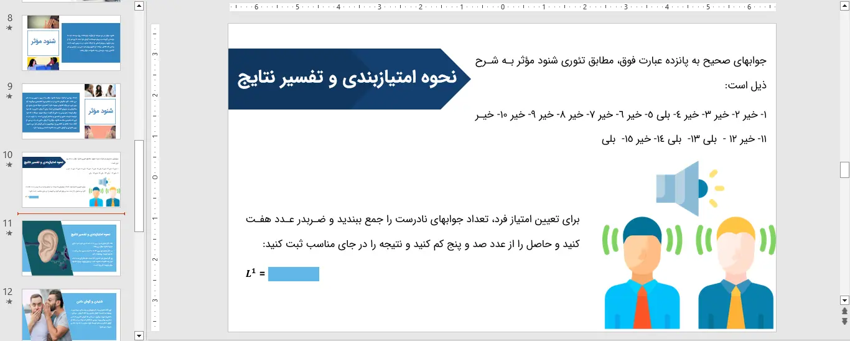The width and height of the screenshot is (850, 341).
Task: Click the animation star icon under slide 10
Action: (9, 165)
